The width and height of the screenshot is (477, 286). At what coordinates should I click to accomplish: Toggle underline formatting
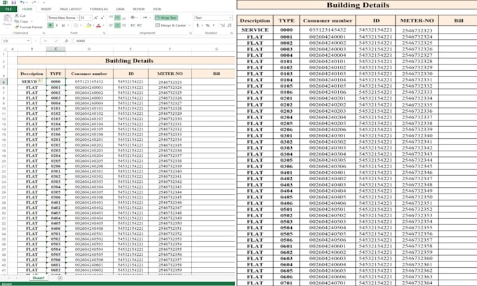[63, 25]
